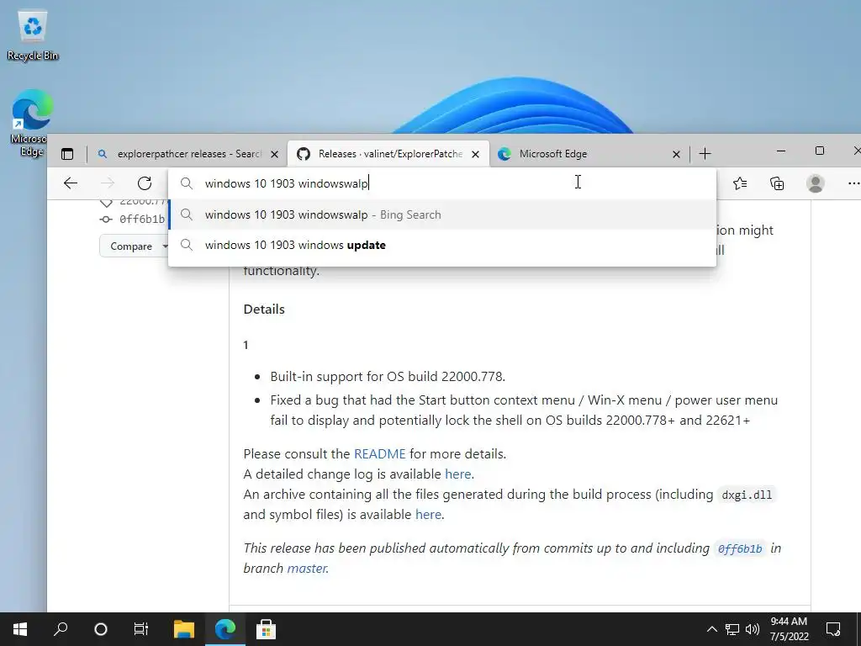The image size is (861, 646).
Task: Show hidden system tray icons
Action: pyautogui.click(x=711, y=629)
